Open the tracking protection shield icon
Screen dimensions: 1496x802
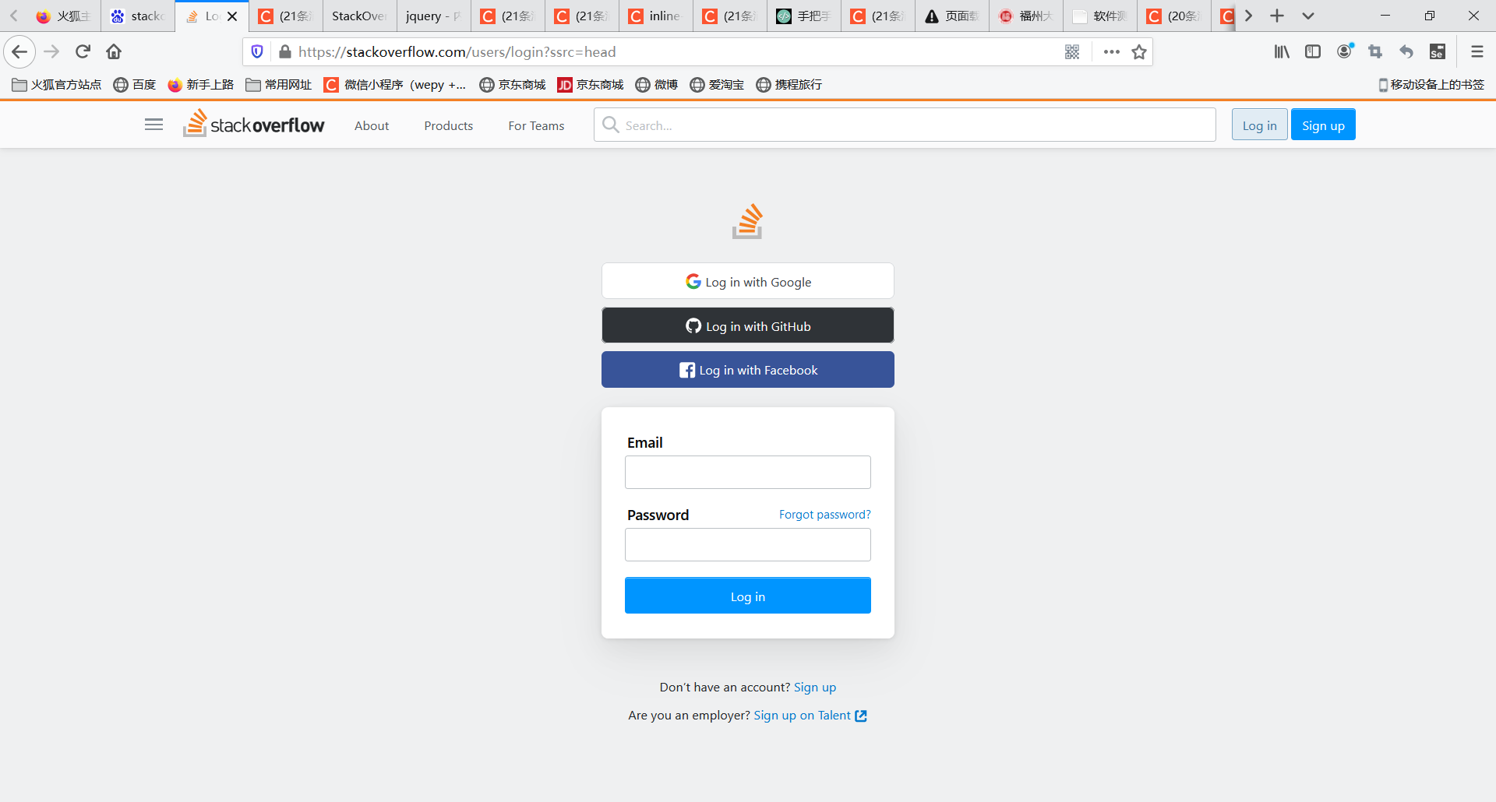257,52
